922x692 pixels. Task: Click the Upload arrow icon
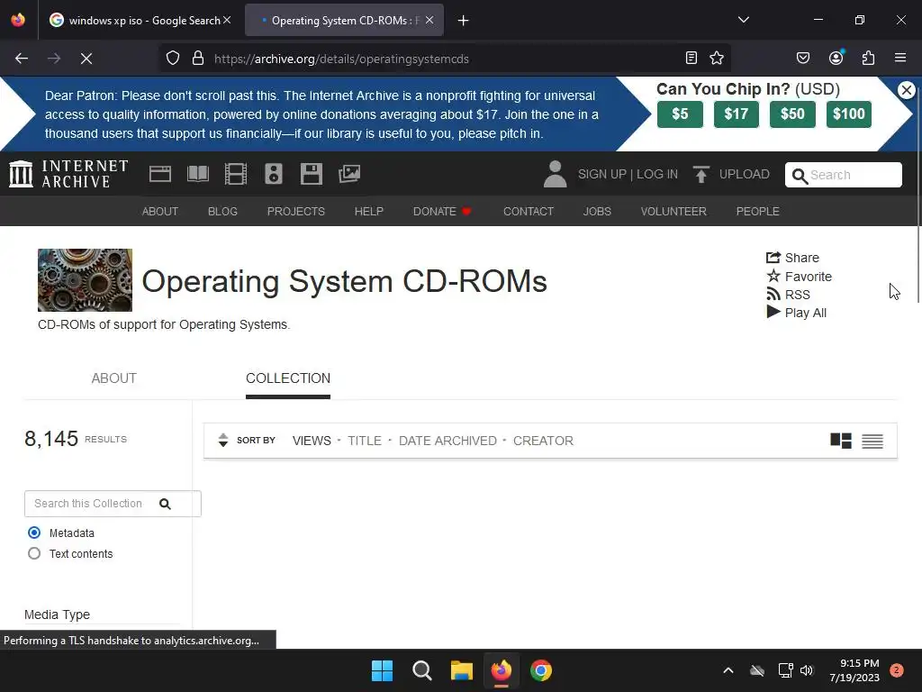[x=701, y=174]
